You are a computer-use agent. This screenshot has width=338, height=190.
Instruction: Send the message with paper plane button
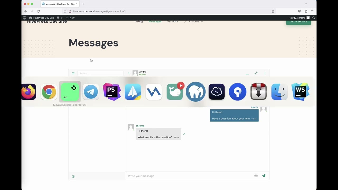(264, 176)
